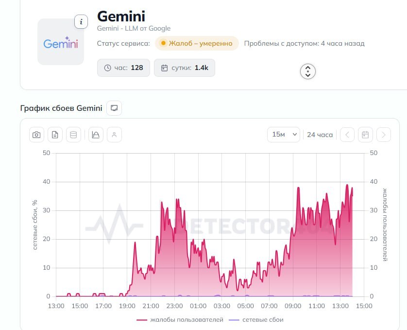Click the user person icon in toolbar

tap(114, 135)
